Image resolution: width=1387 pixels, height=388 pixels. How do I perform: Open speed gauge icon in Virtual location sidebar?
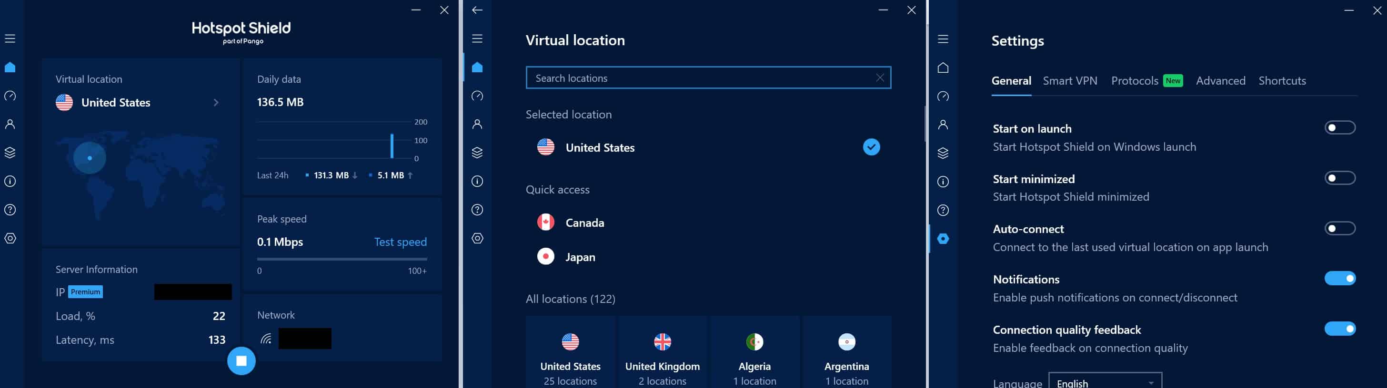coord(477,96)
